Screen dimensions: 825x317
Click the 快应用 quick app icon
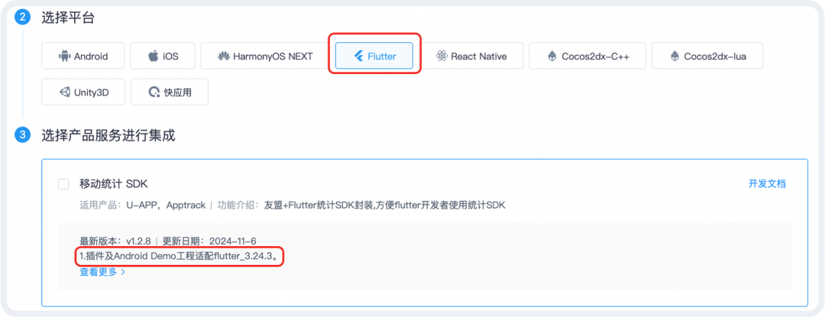pyautogui.click(x=154, y=92)
